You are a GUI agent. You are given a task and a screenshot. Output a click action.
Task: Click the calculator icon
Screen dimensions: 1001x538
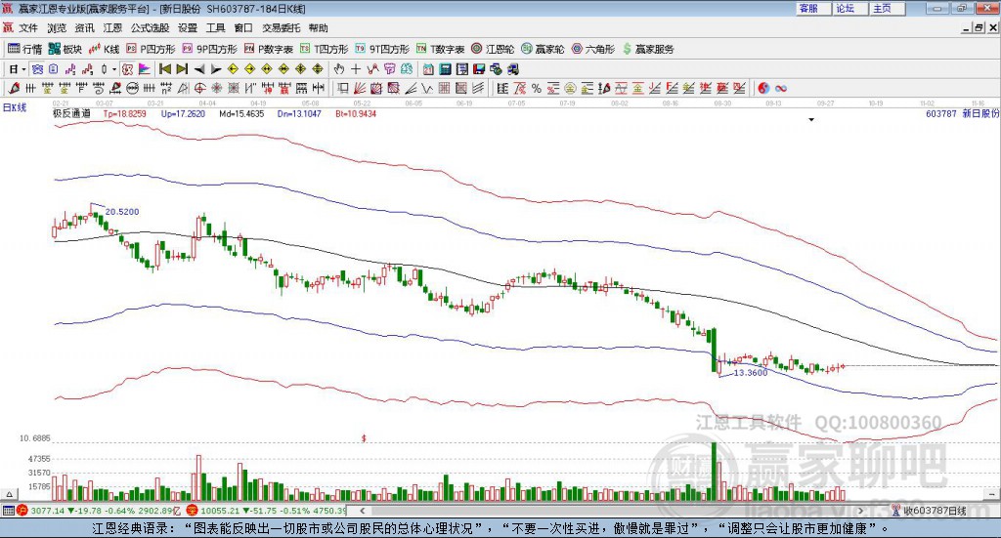[445, 69]
